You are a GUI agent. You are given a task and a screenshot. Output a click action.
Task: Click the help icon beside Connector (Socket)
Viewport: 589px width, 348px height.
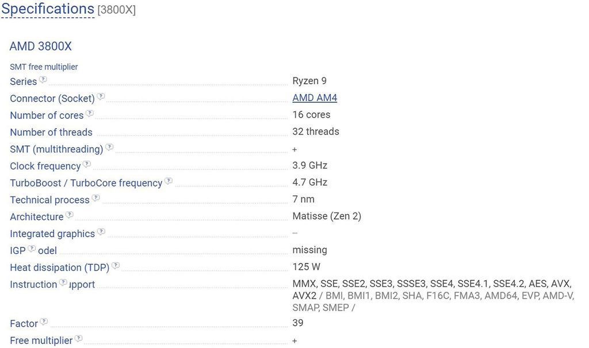(x=101, y=96)
